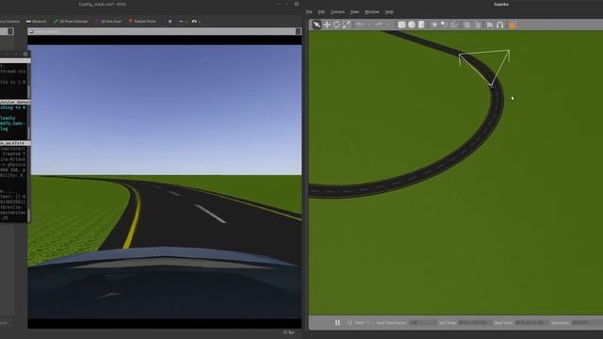Viewport: 603px width, 339px height.
Task: Open the Edit menu in Gazebo
Action: (x=321, y=12)
